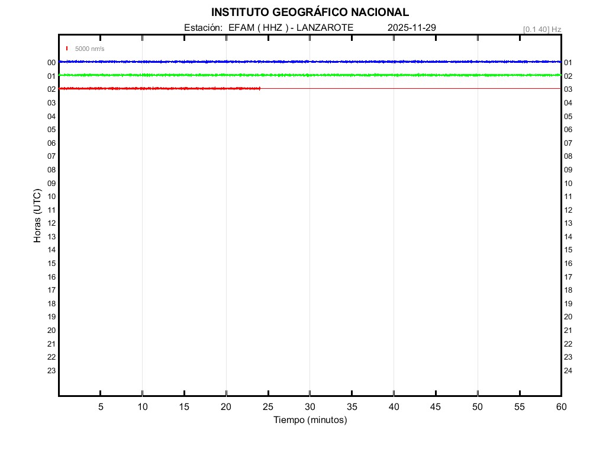Viewport: 606px width, 455px height.
Task: Click the 45 minute tick label
Action: (436, 407)
